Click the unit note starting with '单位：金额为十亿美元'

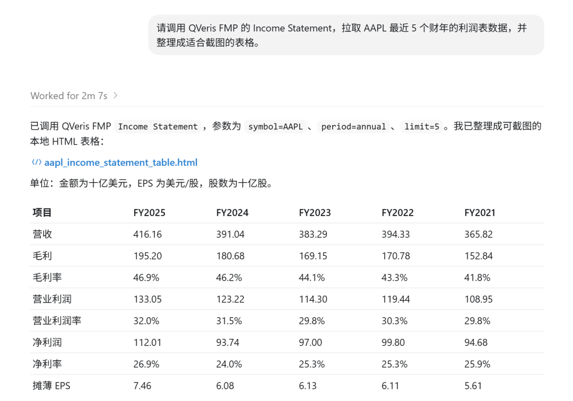(152, 183)
